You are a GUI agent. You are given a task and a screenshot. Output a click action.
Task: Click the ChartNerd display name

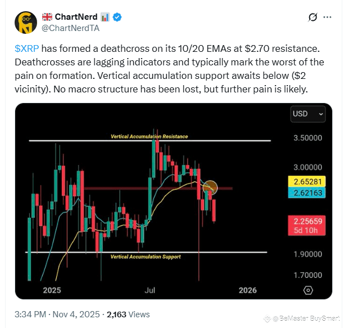(x=76, y=17)
